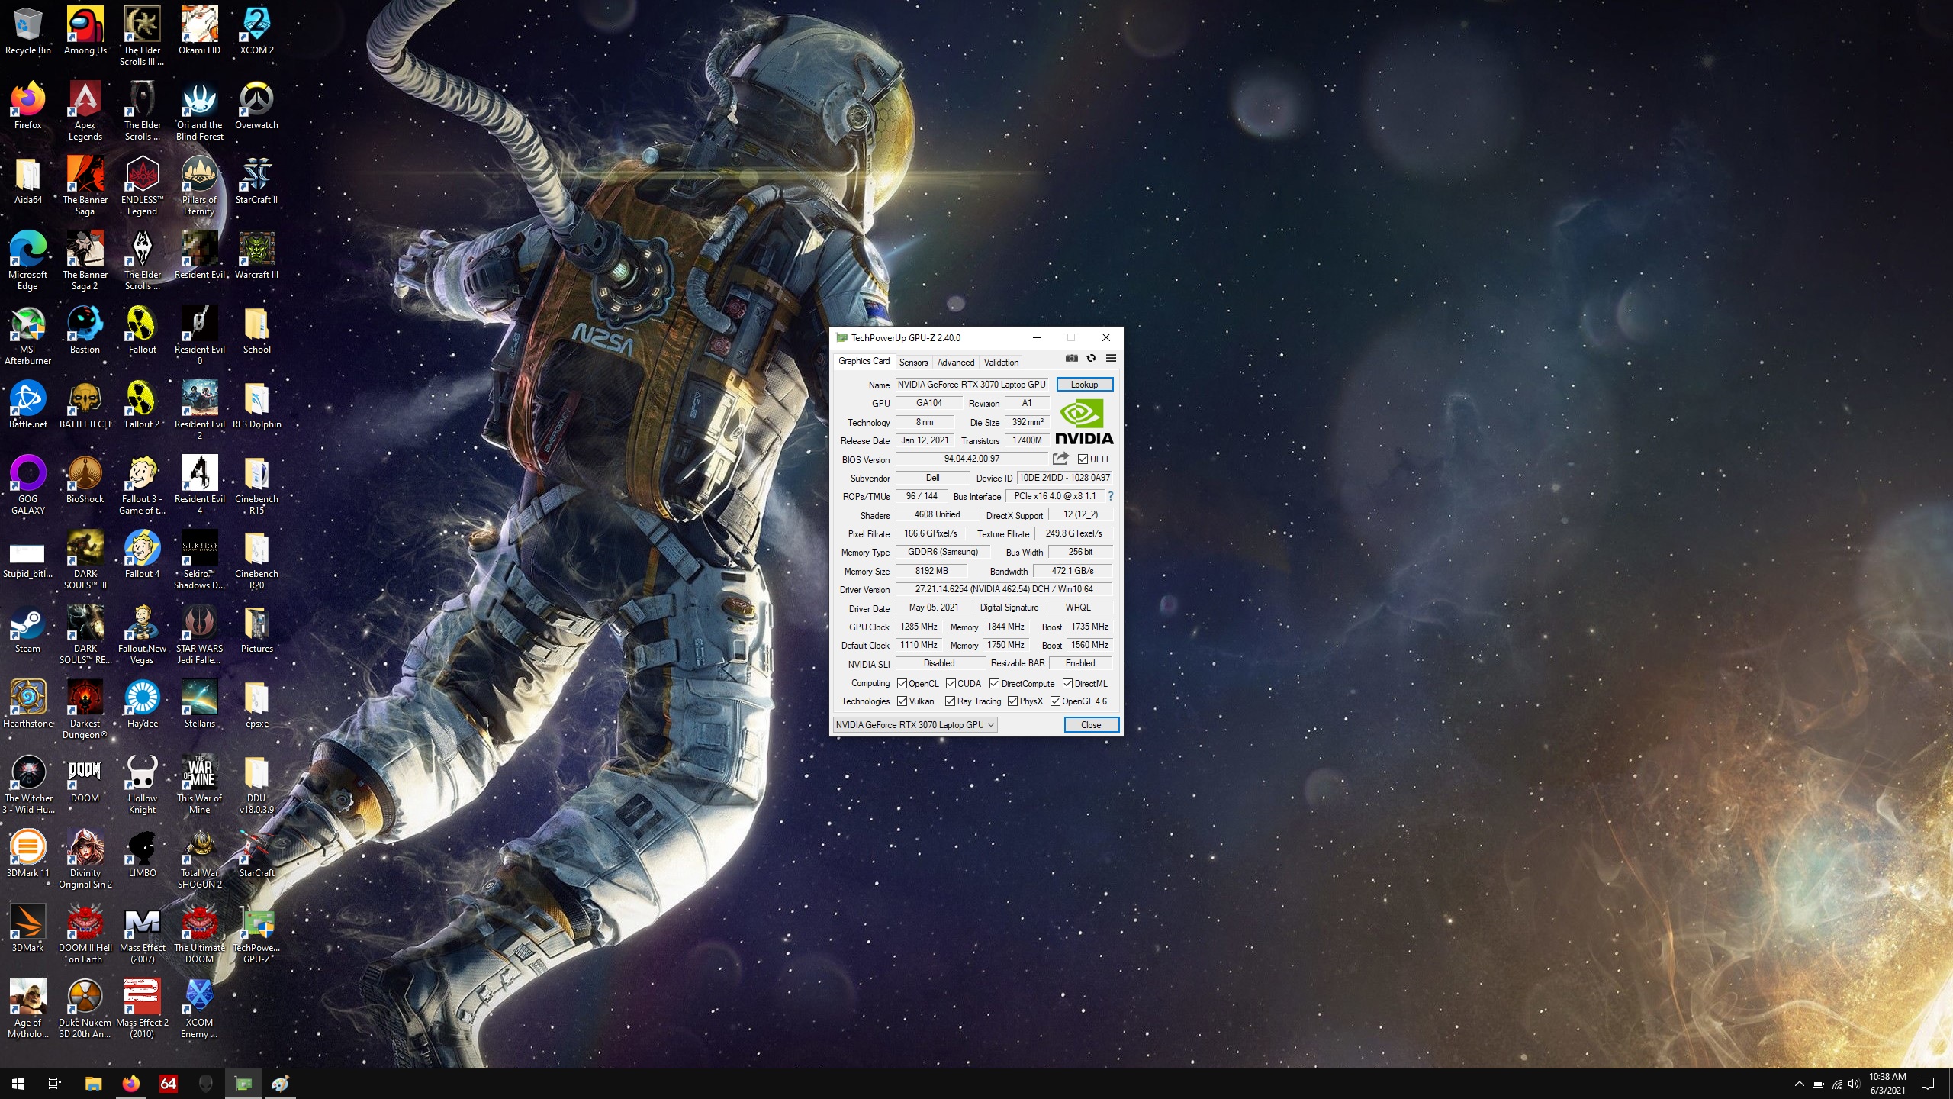Click the Driver Version field
This screenshot has height=1099, width=1953.
tap(1003, 589)
